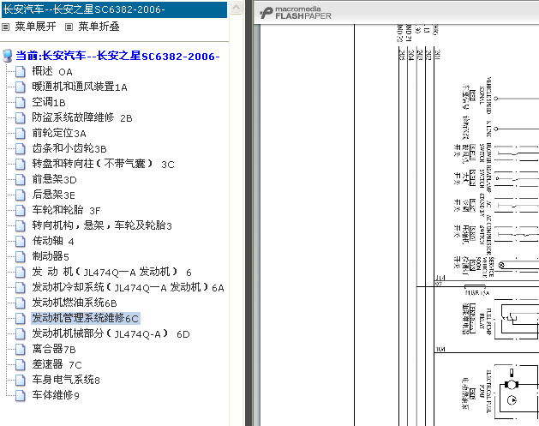Click the Macromedia FlashPaper logo

point(296,12)
